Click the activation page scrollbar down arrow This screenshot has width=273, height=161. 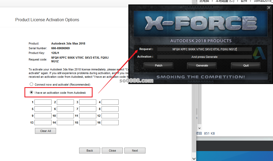pos(194,159)
